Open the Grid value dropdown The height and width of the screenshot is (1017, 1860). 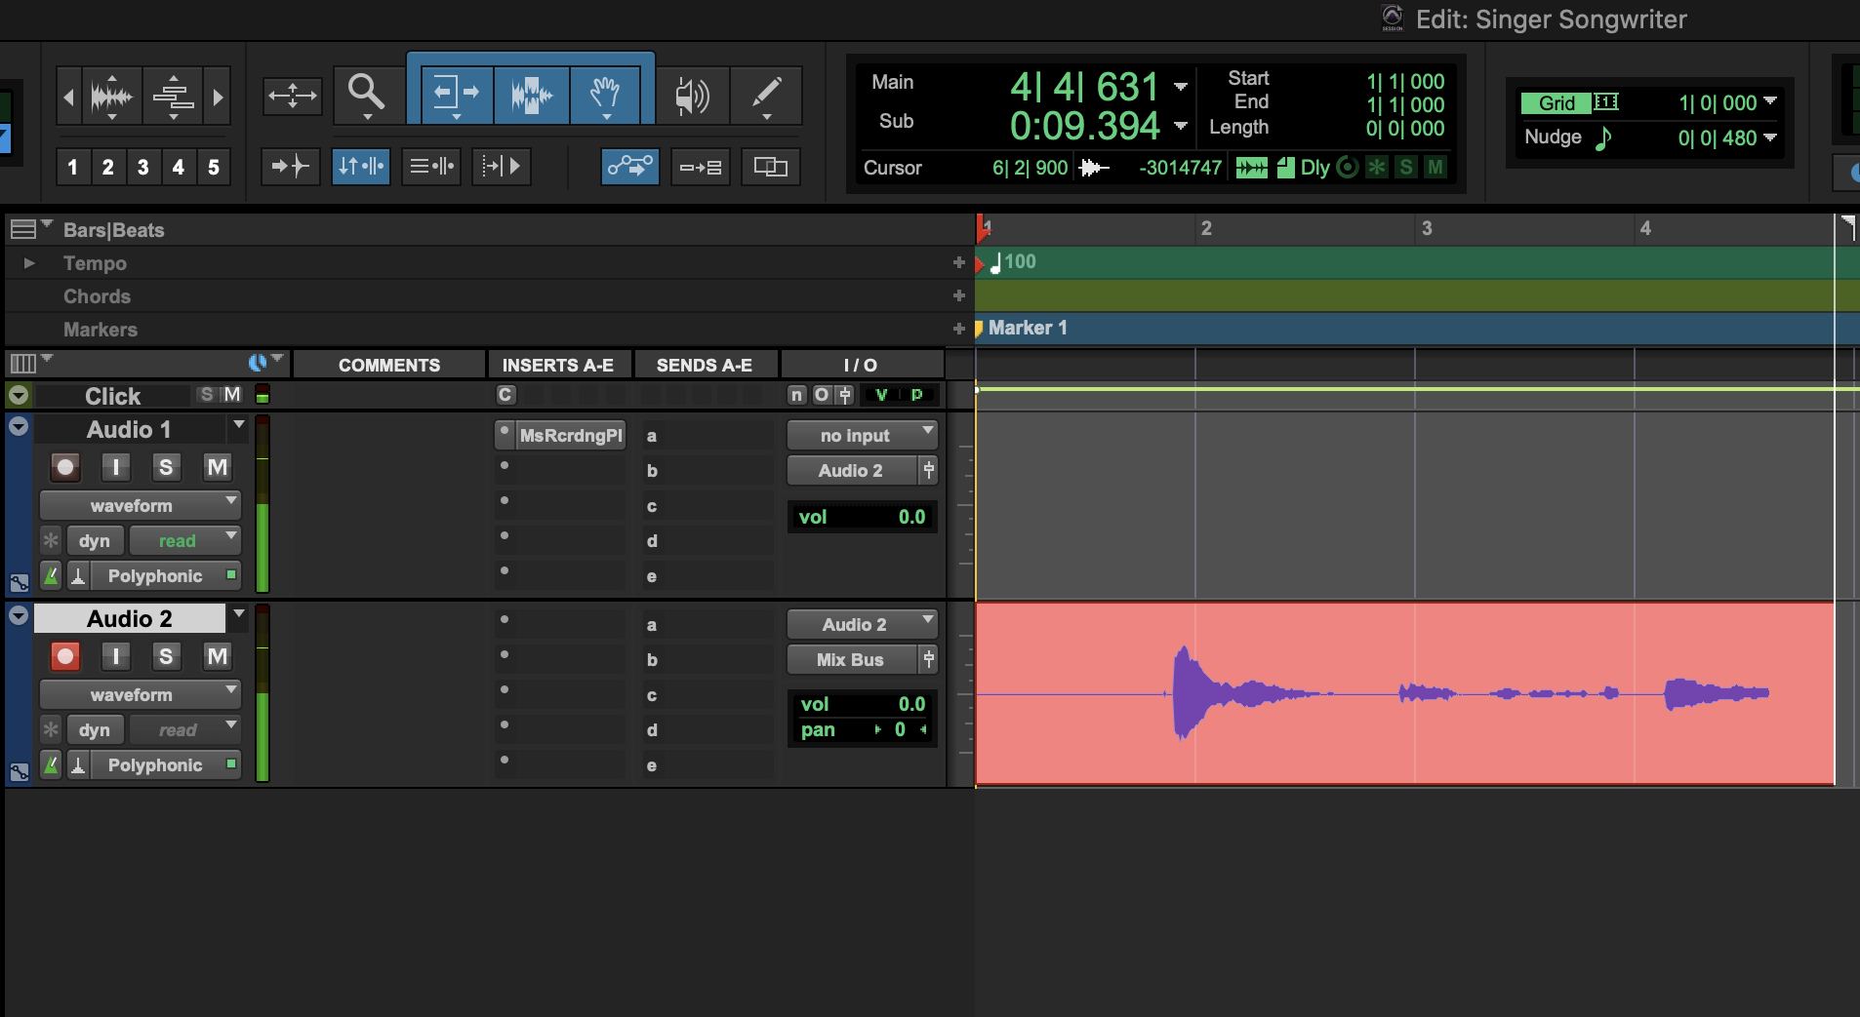coord(1770,101)
